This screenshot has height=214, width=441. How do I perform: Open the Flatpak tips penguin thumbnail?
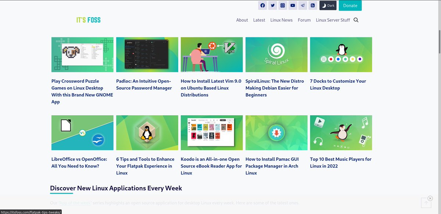pyautogui.click(x=147, y=133)
